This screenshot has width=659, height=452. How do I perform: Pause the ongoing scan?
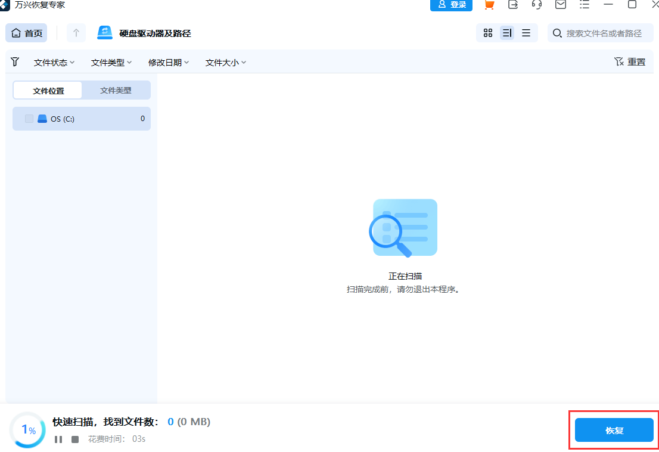coord(57,439)
